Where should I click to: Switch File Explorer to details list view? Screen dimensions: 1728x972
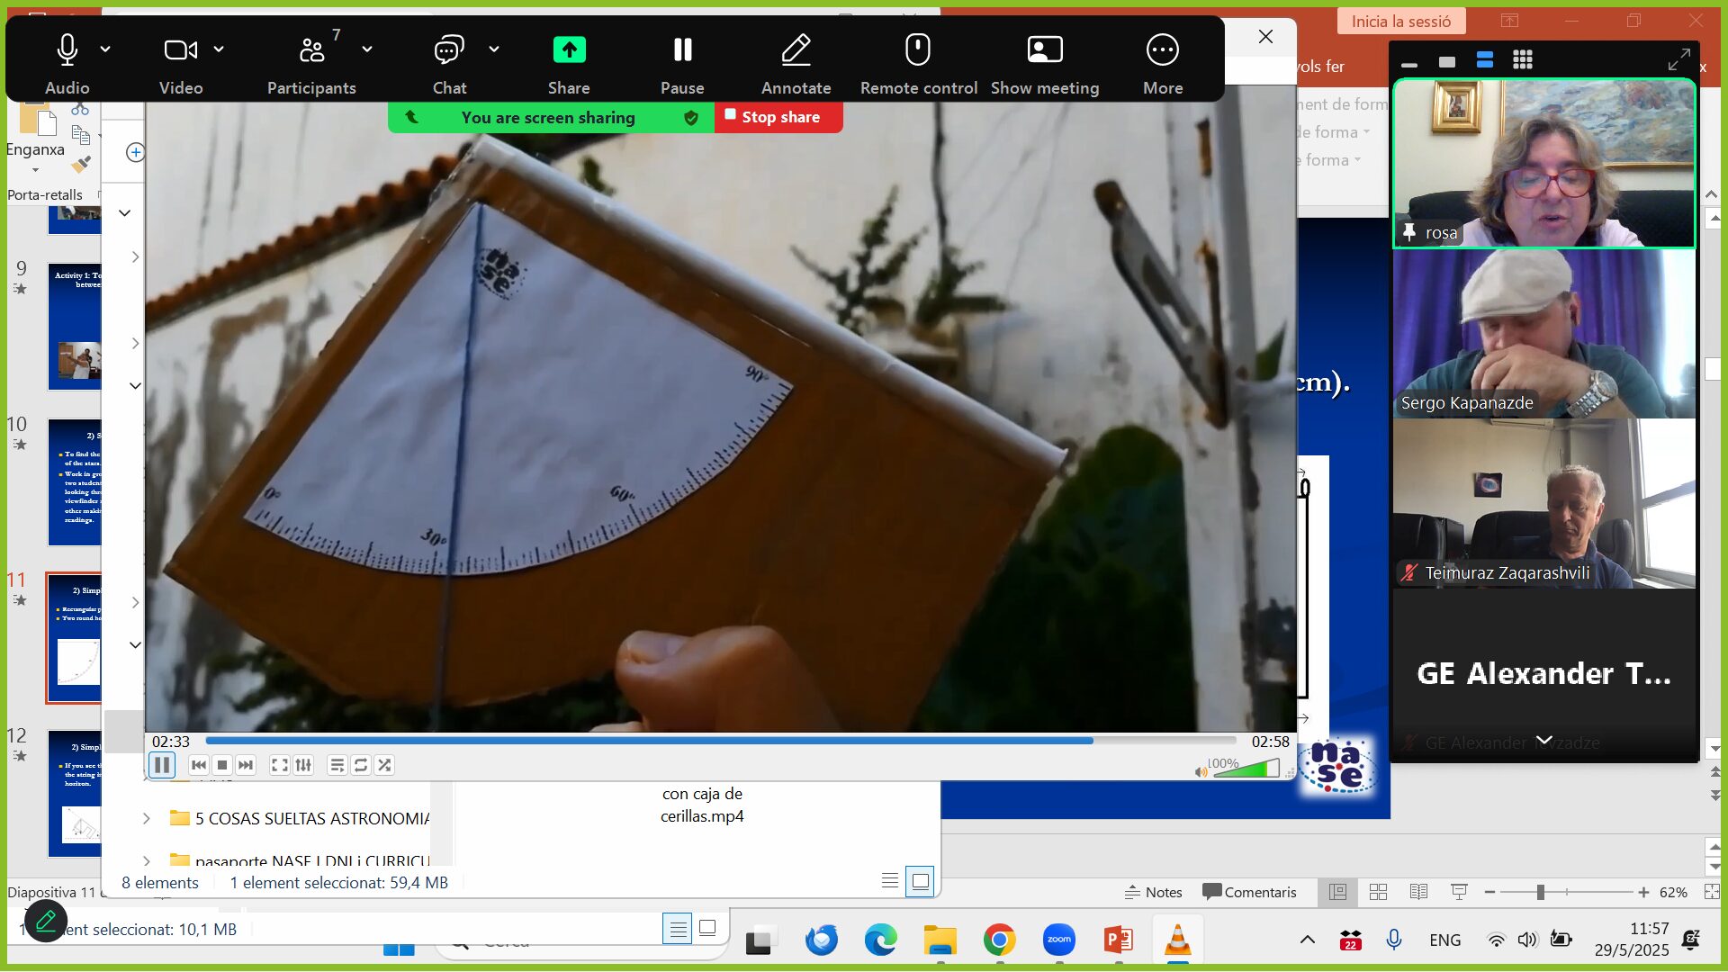coord(890,881)
